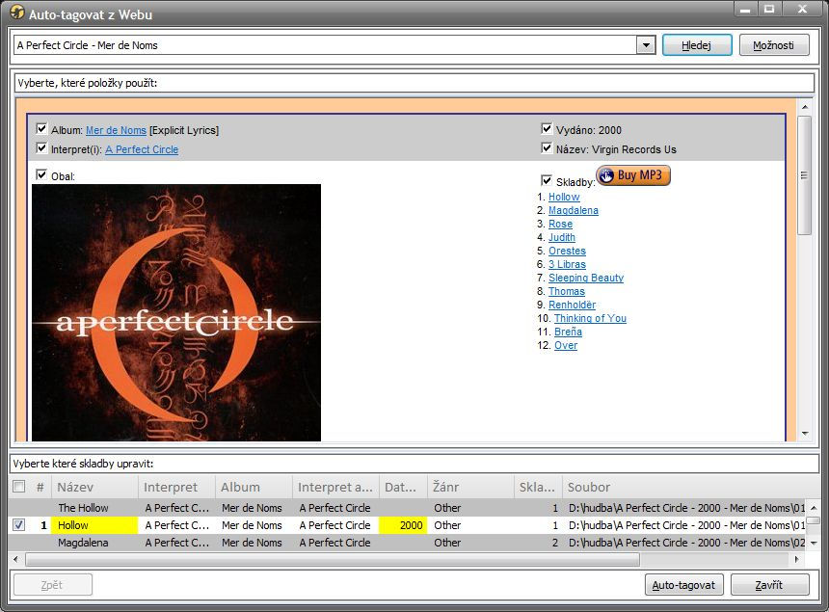Toggle the Album checkbox

pos(41,128)
